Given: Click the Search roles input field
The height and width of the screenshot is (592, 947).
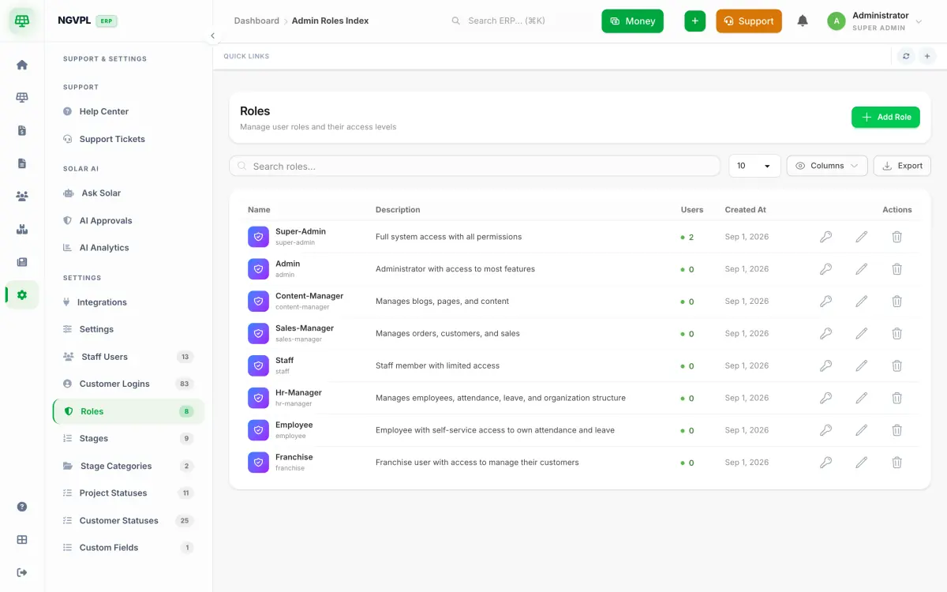Looking at the screenshot, I should click(x=474, y=166).
